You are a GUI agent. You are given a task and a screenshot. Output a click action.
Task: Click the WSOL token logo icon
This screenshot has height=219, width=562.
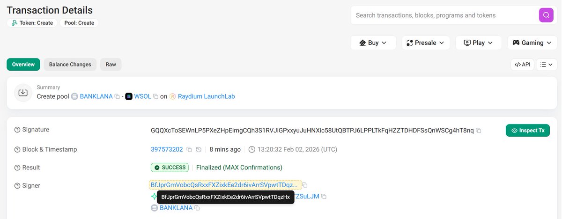129,96
